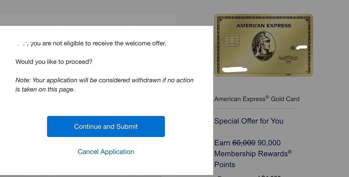Click the application withdrawn note text
Image resolution: width=349 pixels, height=177 pixels.
click(x=105, y=85)
